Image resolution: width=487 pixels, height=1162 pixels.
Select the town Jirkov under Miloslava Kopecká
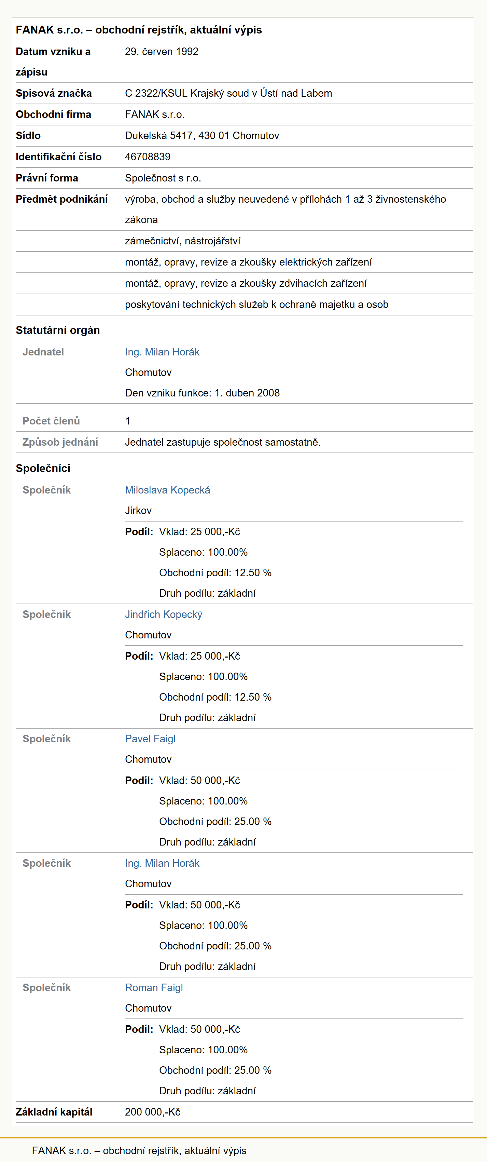coord(138,511)
